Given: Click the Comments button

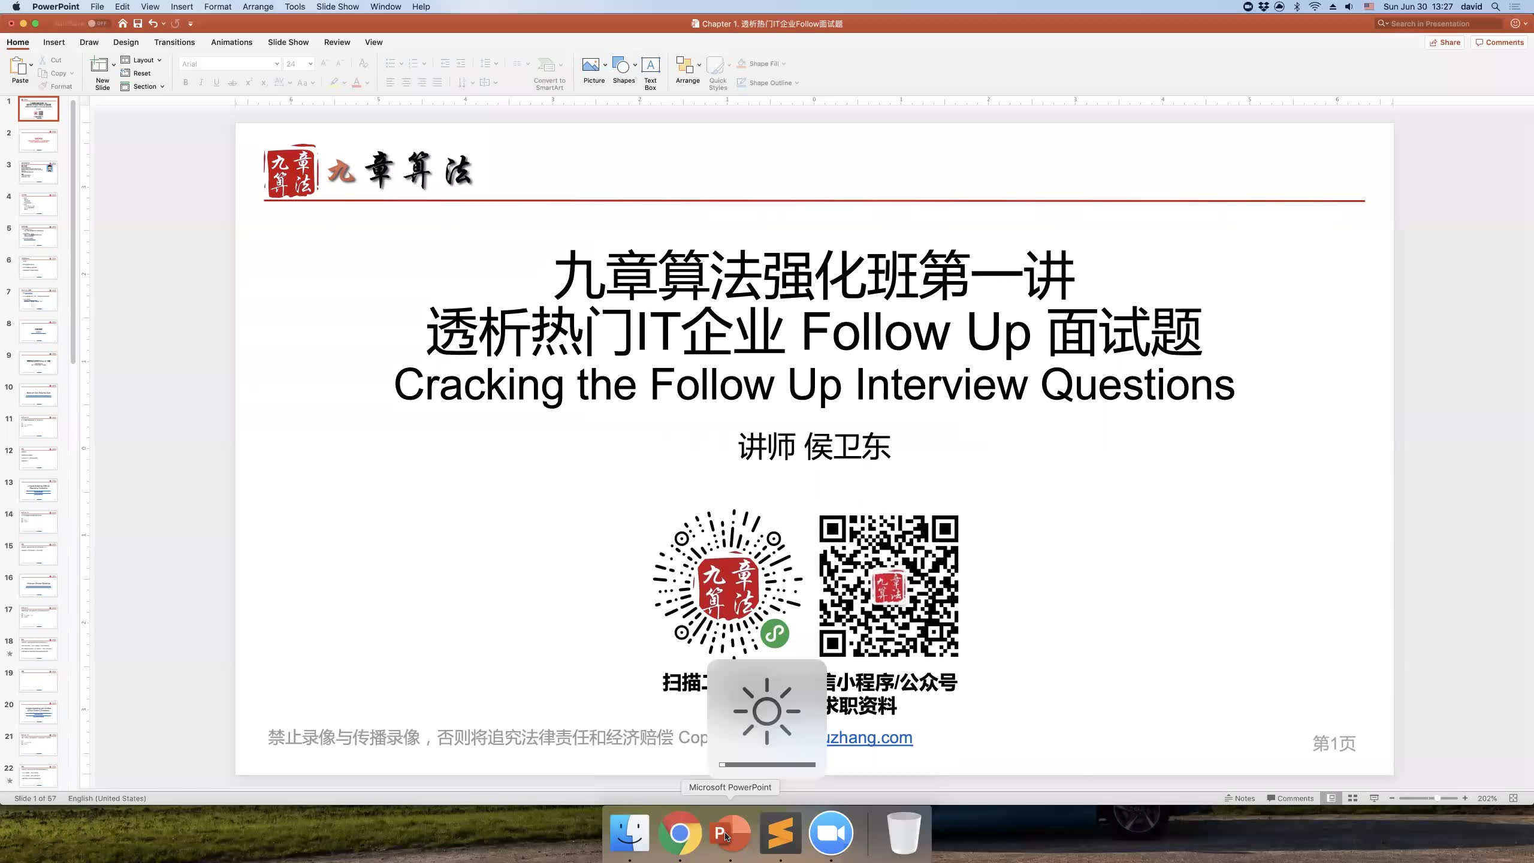Looking at the screenshot, I should 1499,42.
